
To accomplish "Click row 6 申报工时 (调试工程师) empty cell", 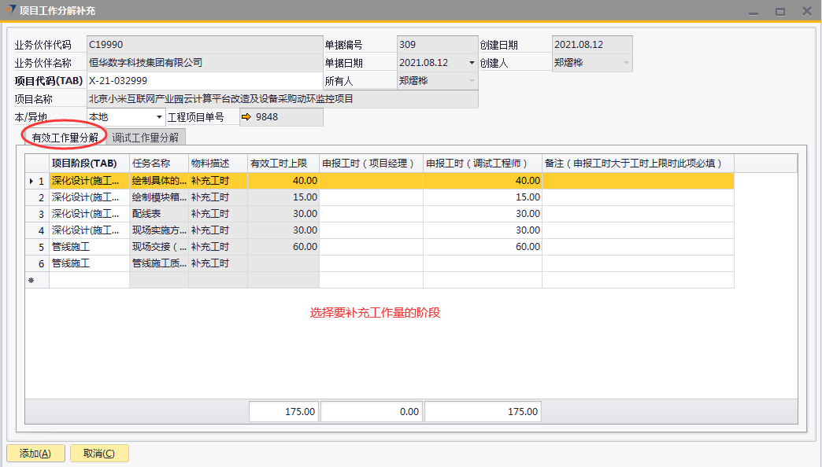I will coord(482,263).
